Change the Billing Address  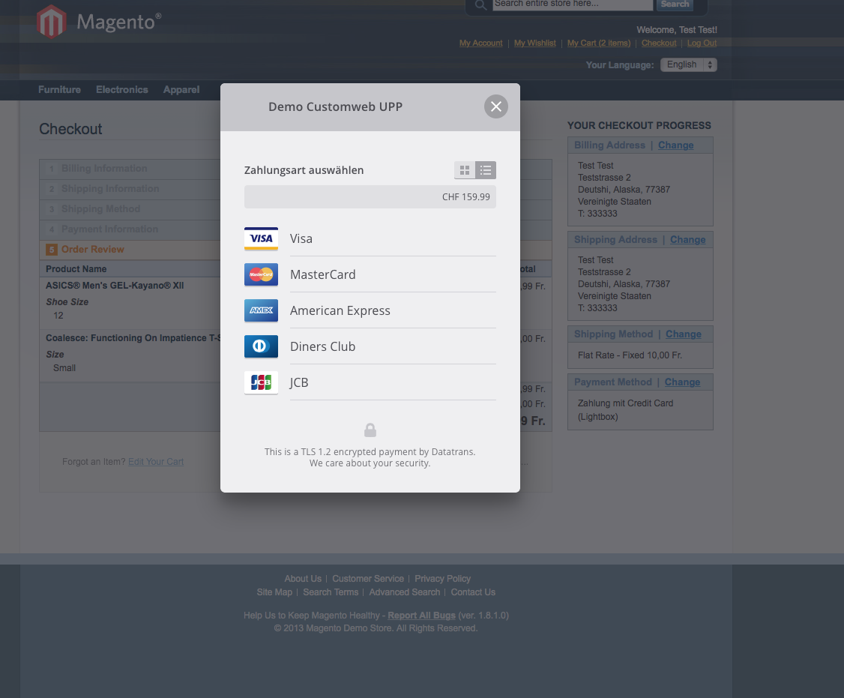pyautogui.click(x=675, y=145)
